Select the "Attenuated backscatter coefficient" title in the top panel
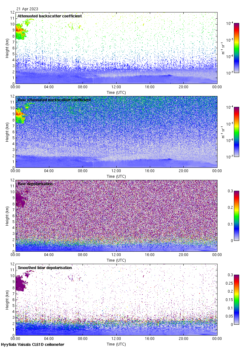 pos(50,16)
